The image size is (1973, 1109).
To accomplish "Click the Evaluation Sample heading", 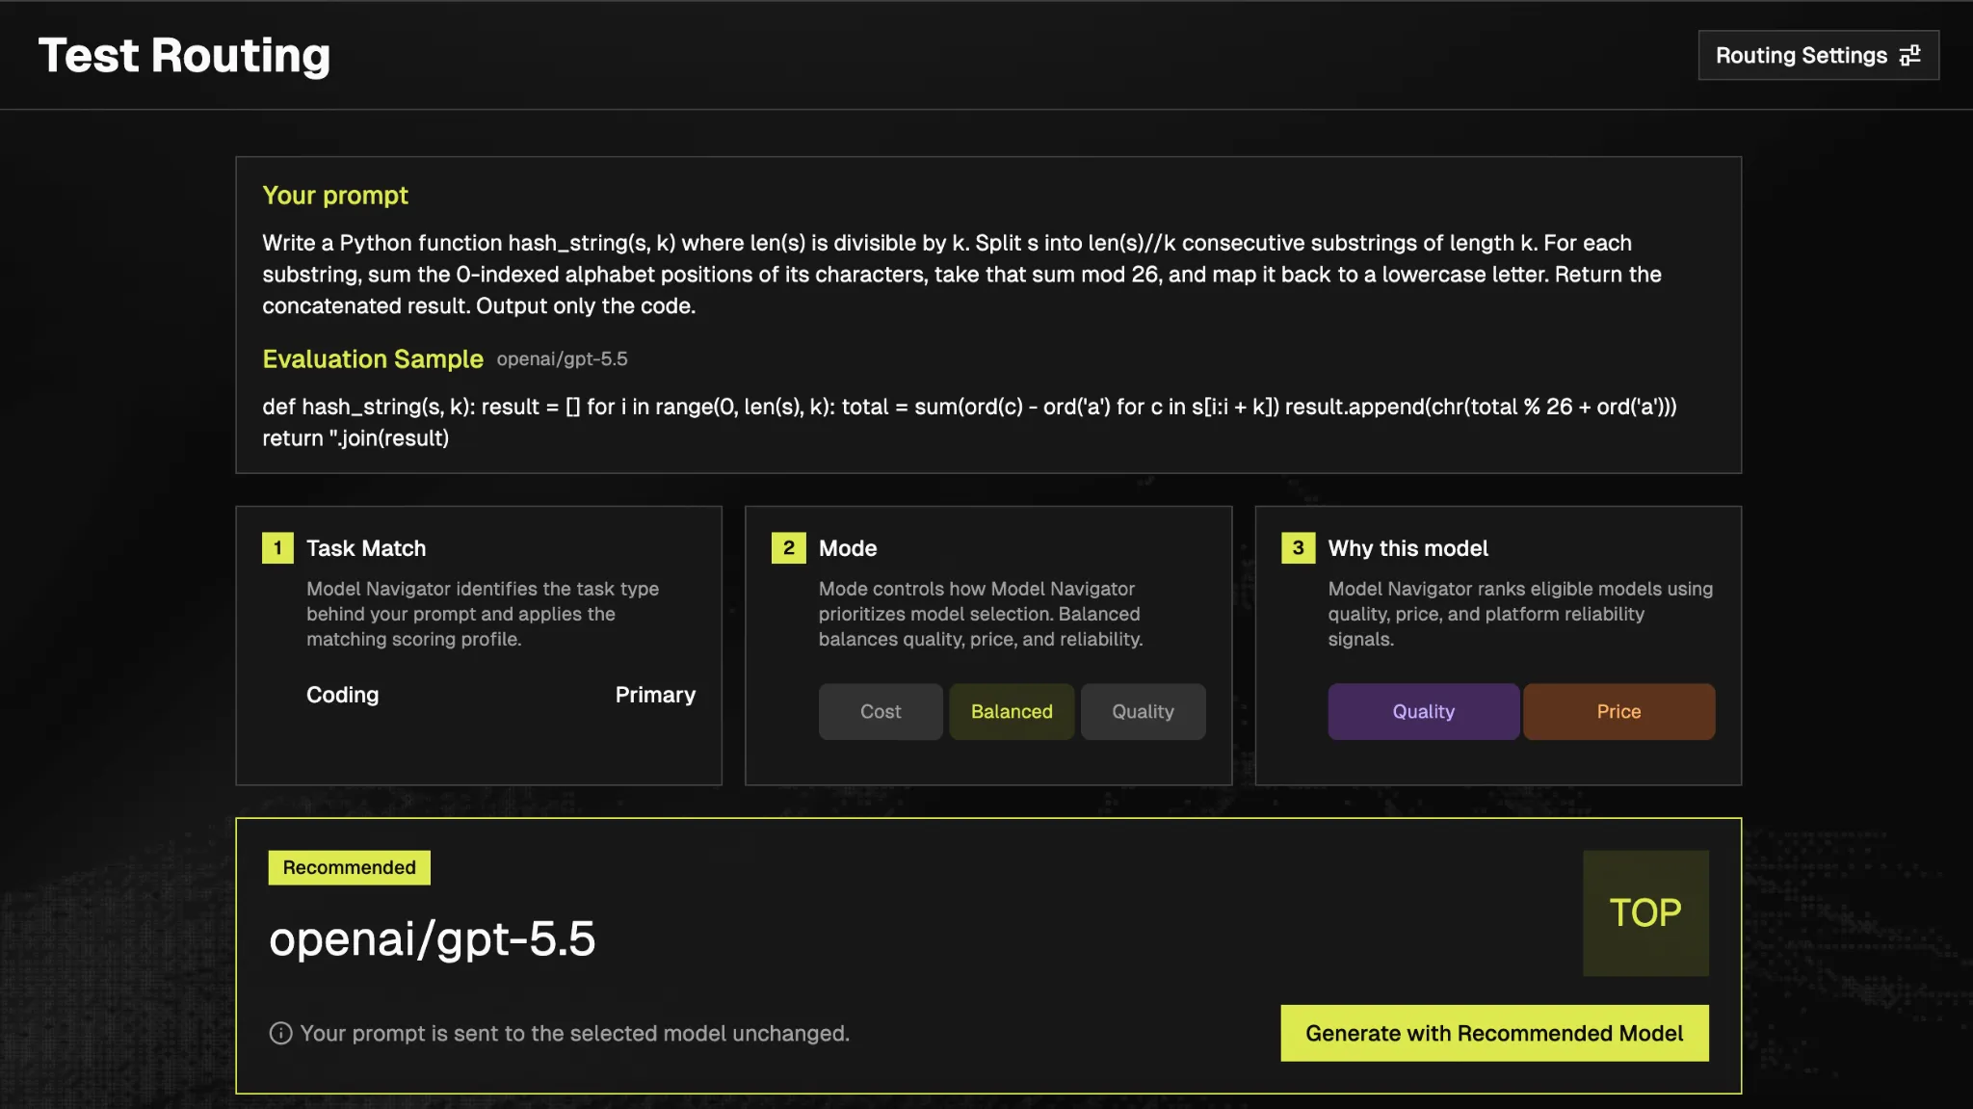I will 373,358.
